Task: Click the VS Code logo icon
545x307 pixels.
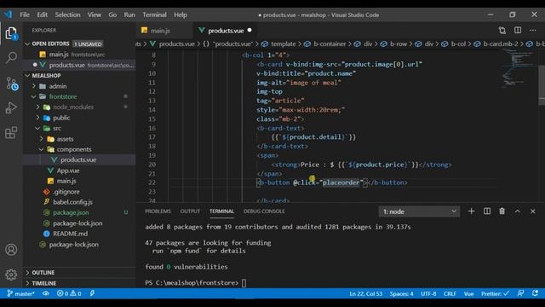Action: point(8,14)
